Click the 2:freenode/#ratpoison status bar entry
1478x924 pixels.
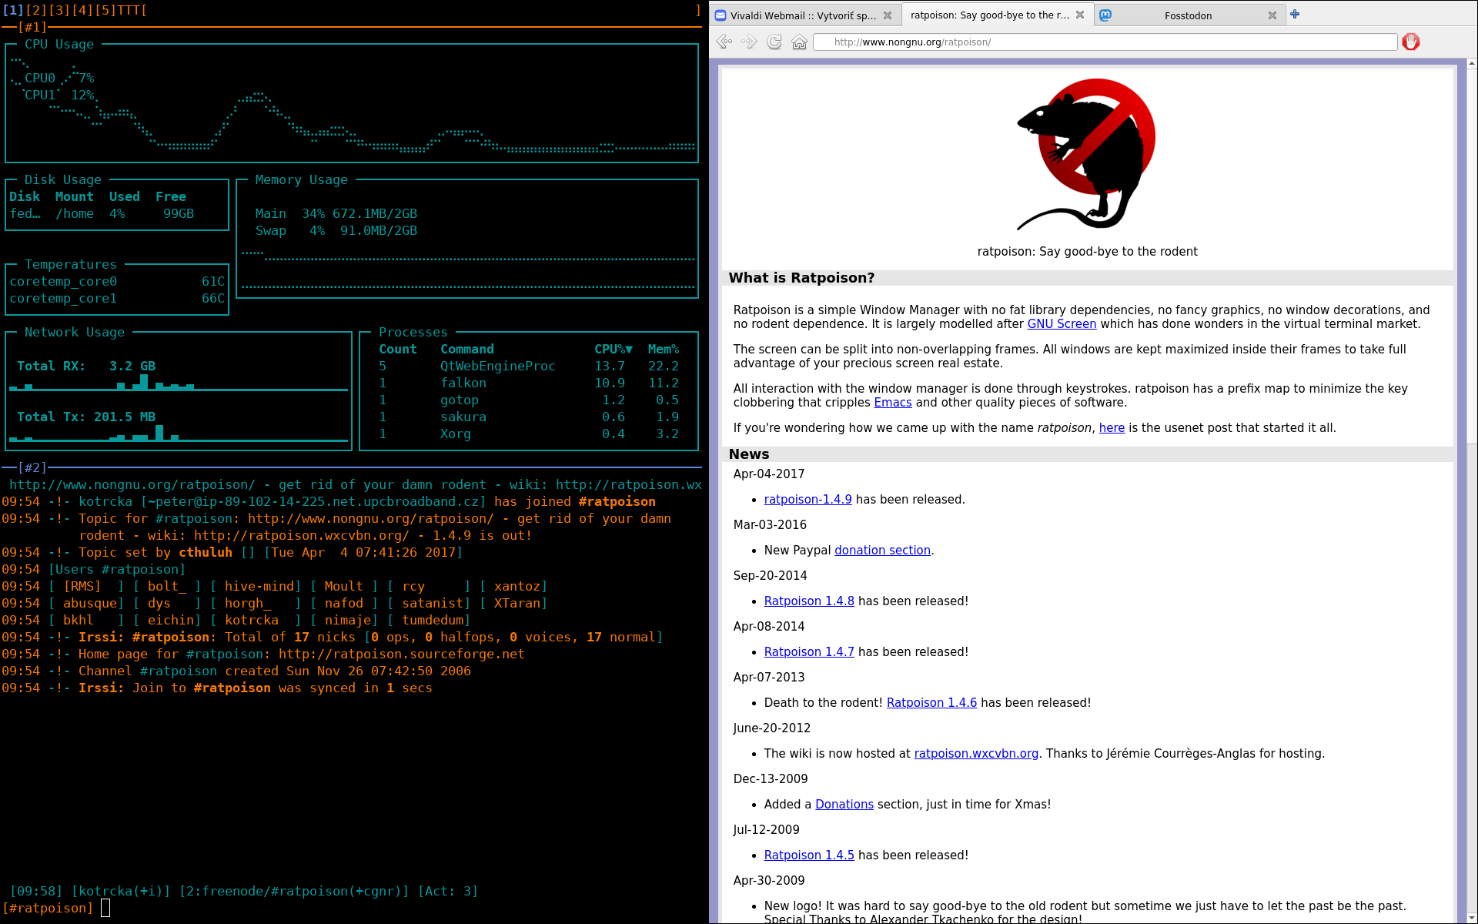coord(294,892)
